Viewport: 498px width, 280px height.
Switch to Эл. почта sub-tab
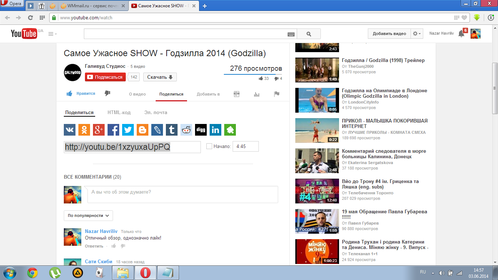(x=156, y=112)
